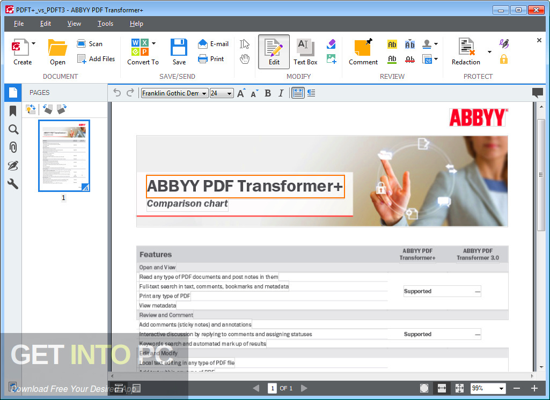Expand the Create dropdown arrow
This screenshot has height=400, width=550.
tap(34, 43)
